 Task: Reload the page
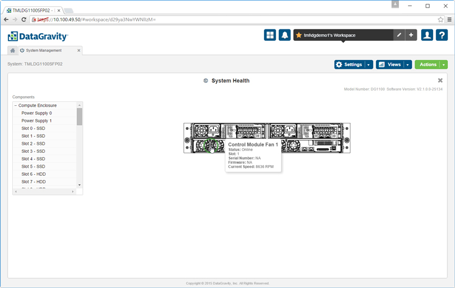pos(24,19)
